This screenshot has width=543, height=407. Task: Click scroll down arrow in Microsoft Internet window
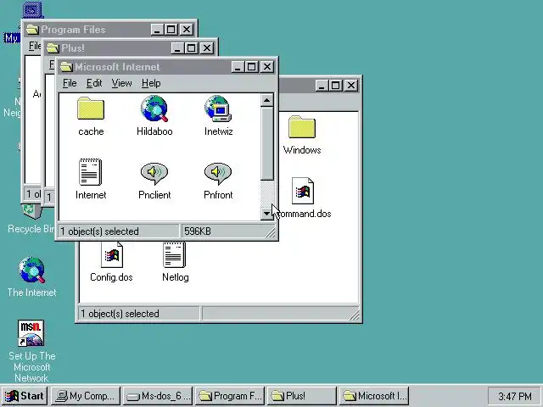point(266,214)
